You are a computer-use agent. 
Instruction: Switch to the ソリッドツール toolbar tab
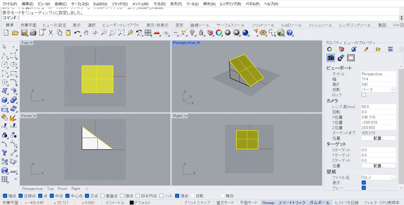[x=263, y=25]
